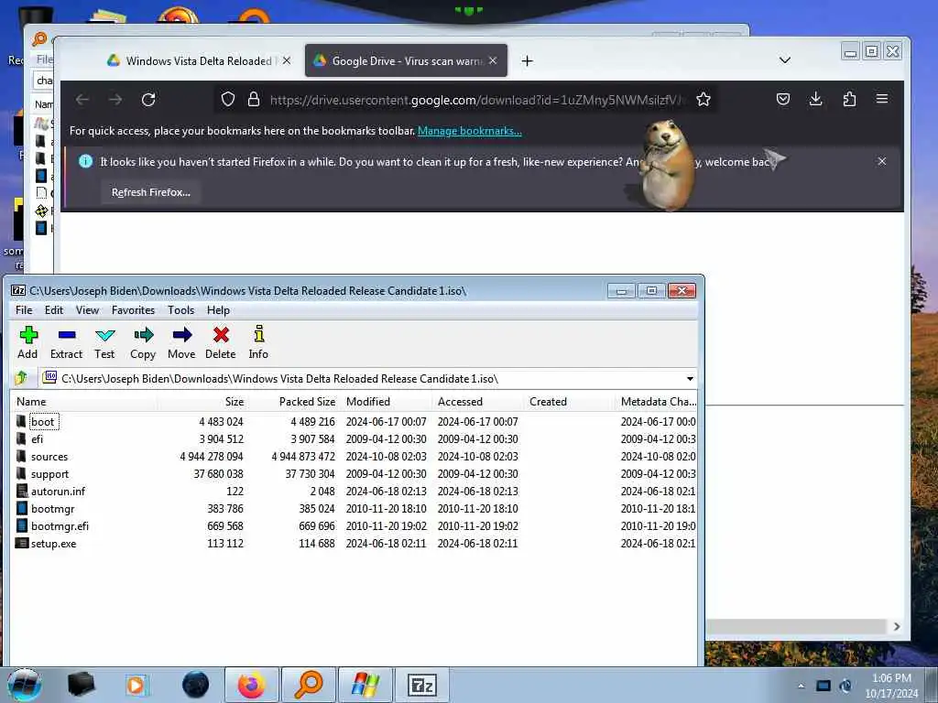938x703 pixels.
Task: Show site security padlock info
Action: [x=254, y=99]
